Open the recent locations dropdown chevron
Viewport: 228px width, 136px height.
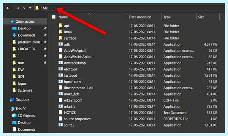click(x=24, y=8)
